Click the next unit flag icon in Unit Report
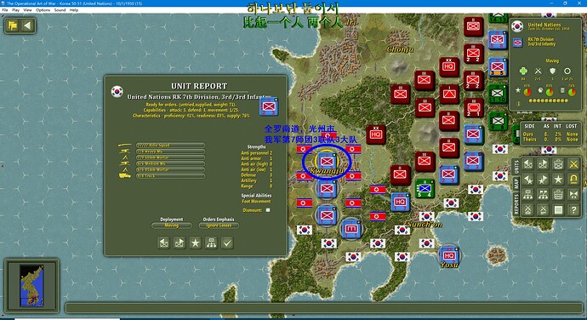Image resolution: width=587 pixels, height=320 pixels. [x=180, y=243]
